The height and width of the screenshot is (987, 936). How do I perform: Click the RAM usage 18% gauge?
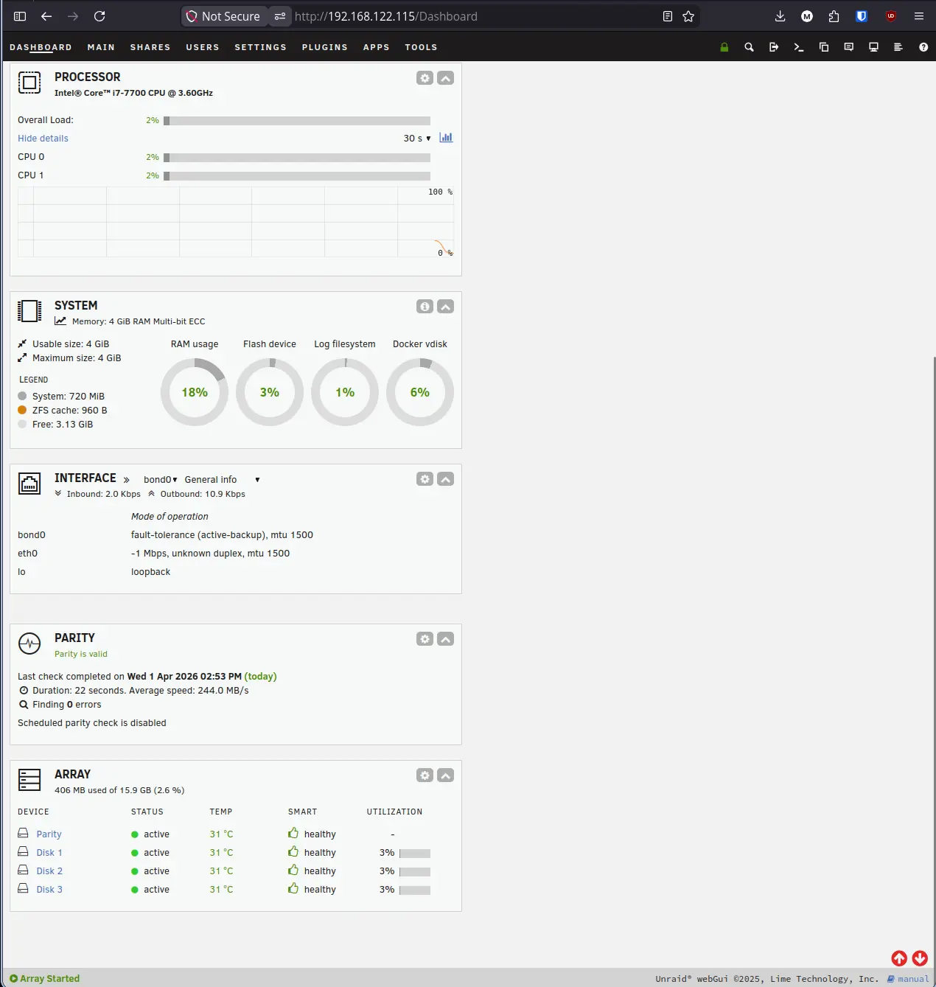pyautogui.click(x=195, y=392)
